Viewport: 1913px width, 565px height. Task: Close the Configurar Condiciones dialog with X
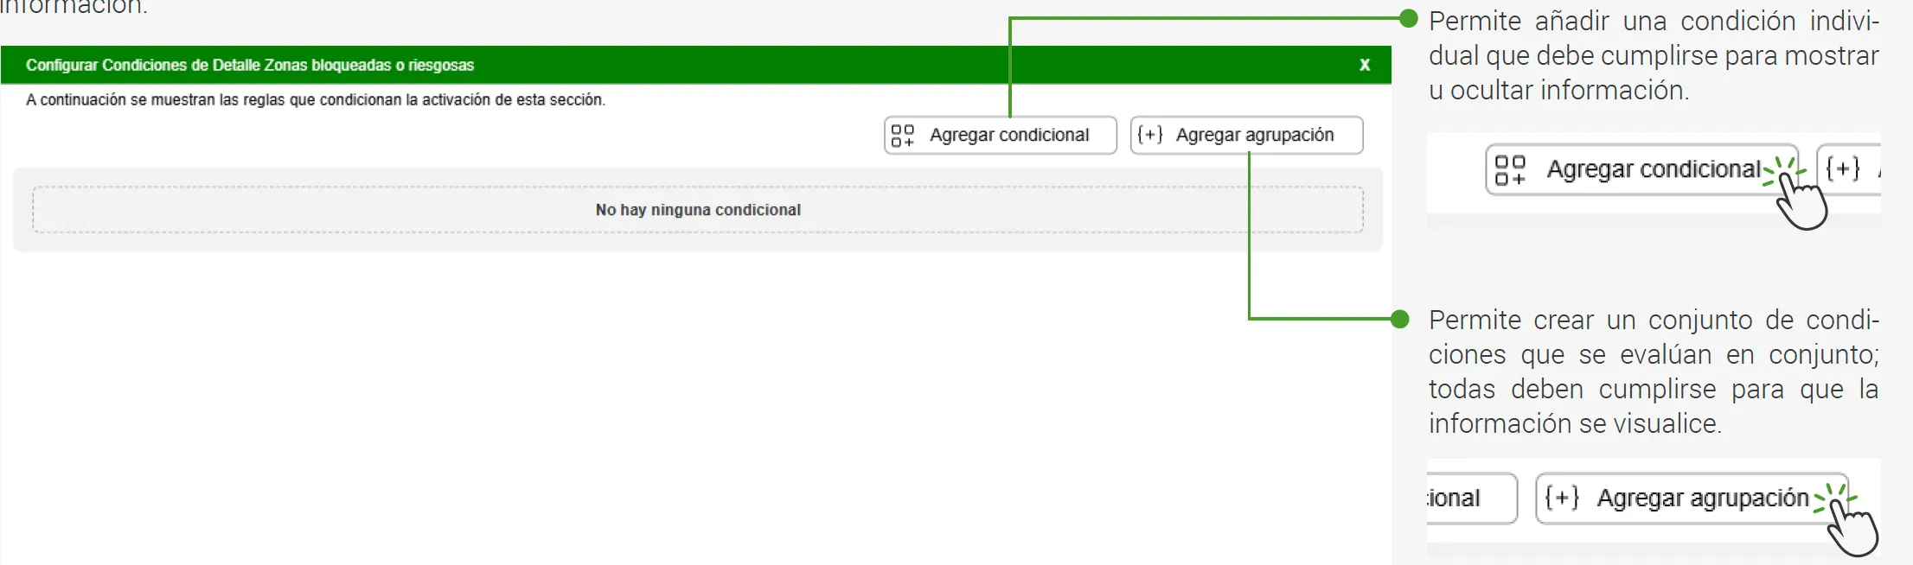[1365, 65]
